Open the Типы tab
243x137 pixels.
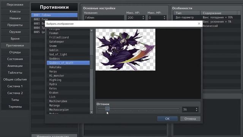15,100
